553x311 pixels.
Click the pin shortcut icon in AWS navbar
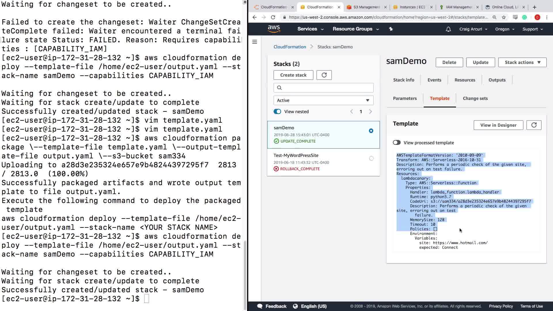point(391,29)
